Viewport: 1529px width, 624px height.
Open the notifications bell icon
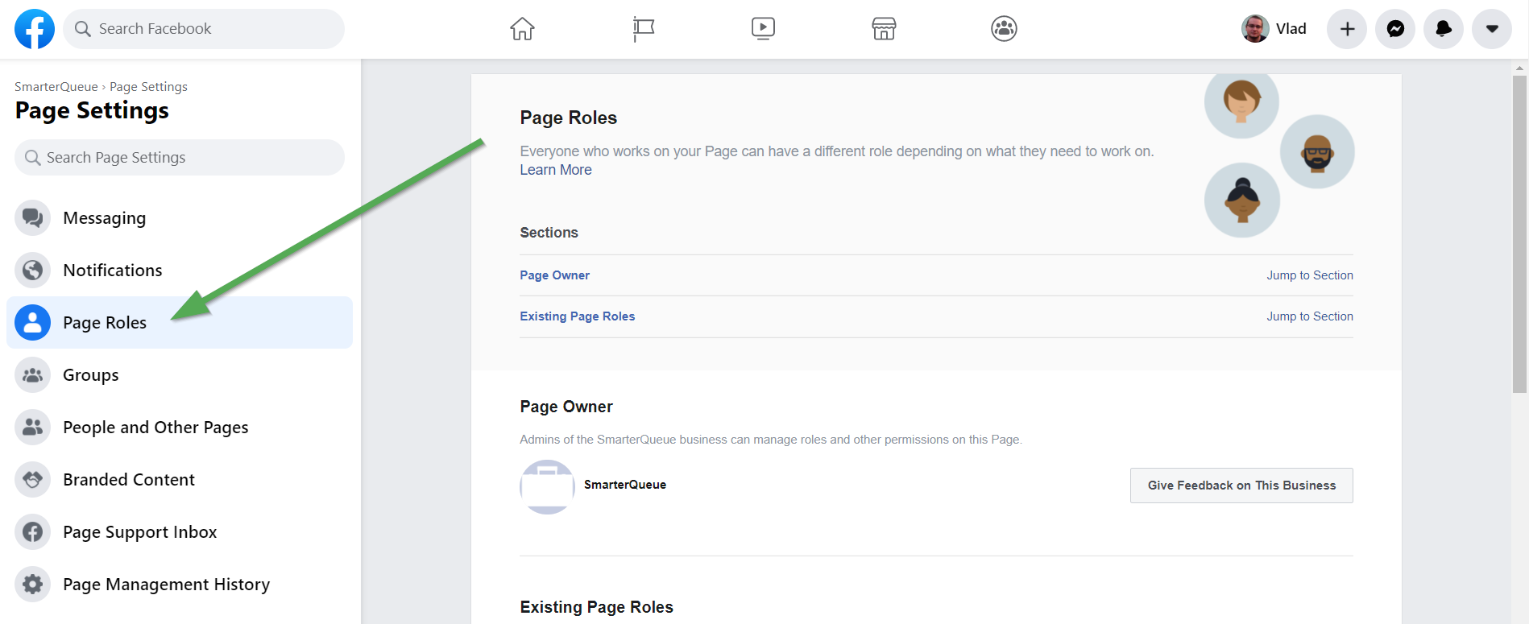coord(1444,29)
